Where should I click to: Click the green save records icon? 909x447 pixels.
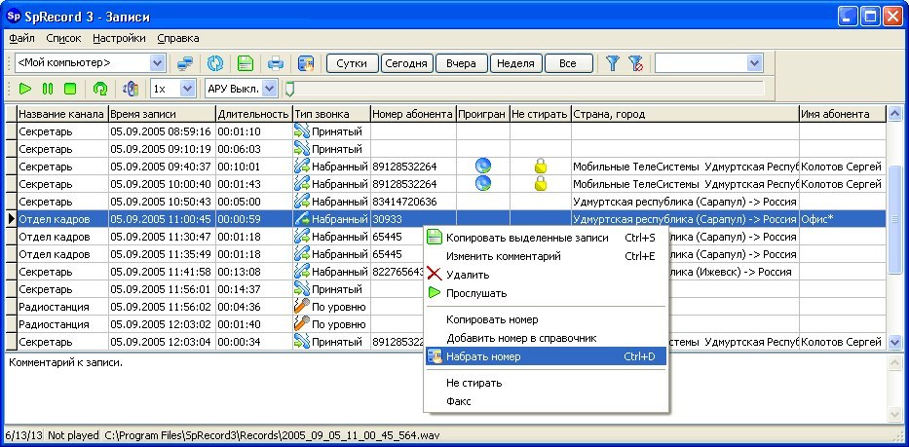(246, 63)
